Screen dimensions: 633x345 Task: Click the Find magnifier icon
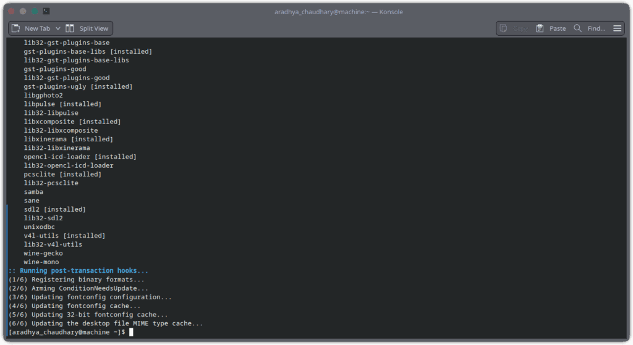point(578,28)
